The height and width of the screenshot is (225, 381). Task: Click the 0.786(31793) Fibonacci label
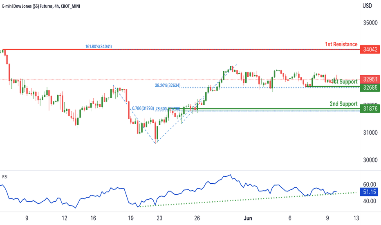pos(143,108)
